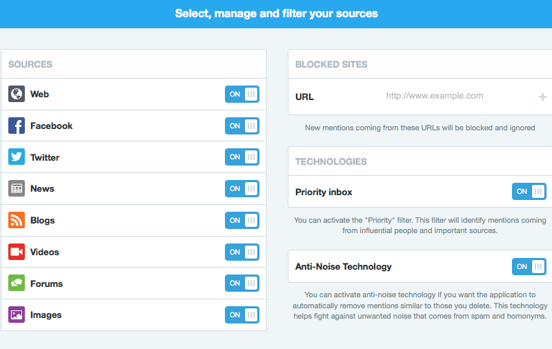Click the Images picture icon
Viewport: 552px width, 349px height.
[x=17, y=315]
